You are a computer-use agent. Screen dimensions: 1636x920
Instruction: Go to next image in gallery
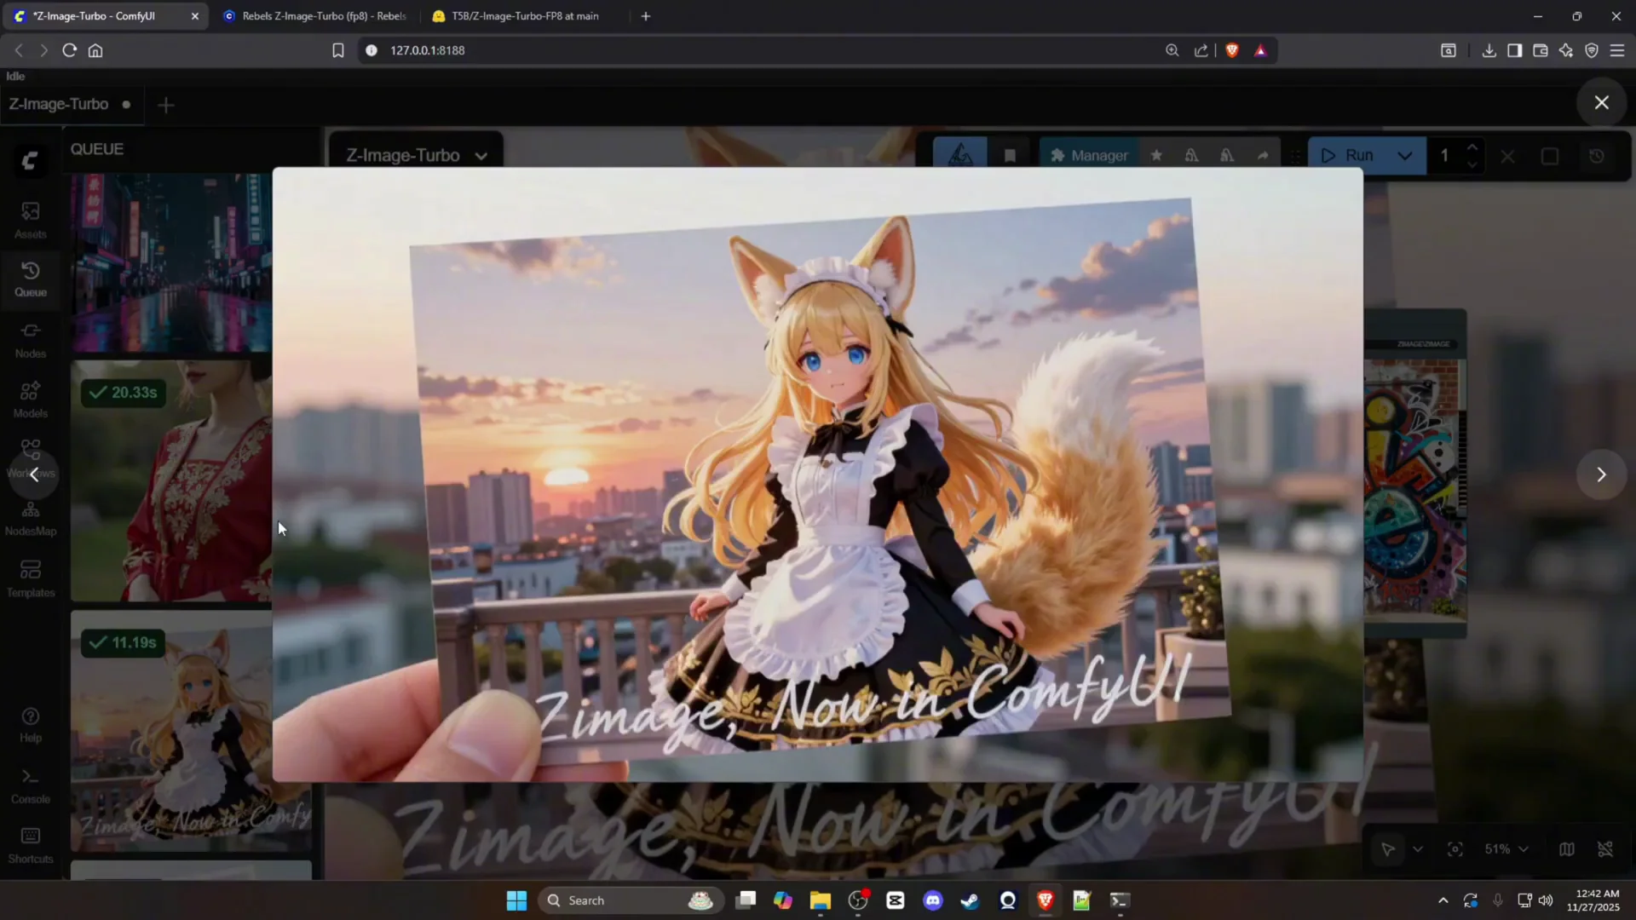click(1601, 474)
